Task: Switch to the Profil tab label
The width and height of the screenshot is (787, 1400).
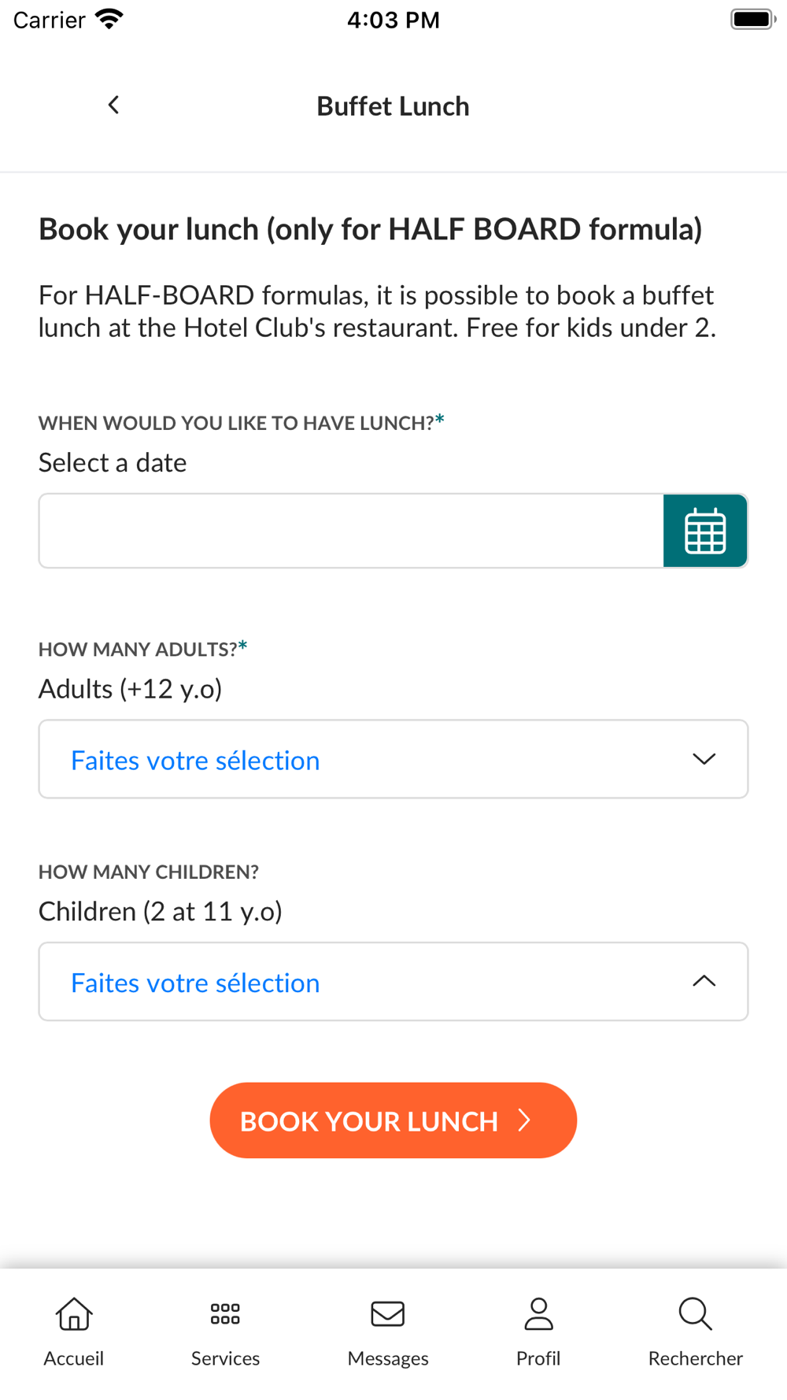Action: pos(538,1358)
